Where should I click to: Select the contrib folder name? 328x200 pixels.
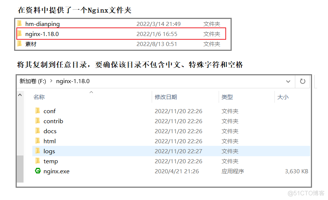point(53,121)
